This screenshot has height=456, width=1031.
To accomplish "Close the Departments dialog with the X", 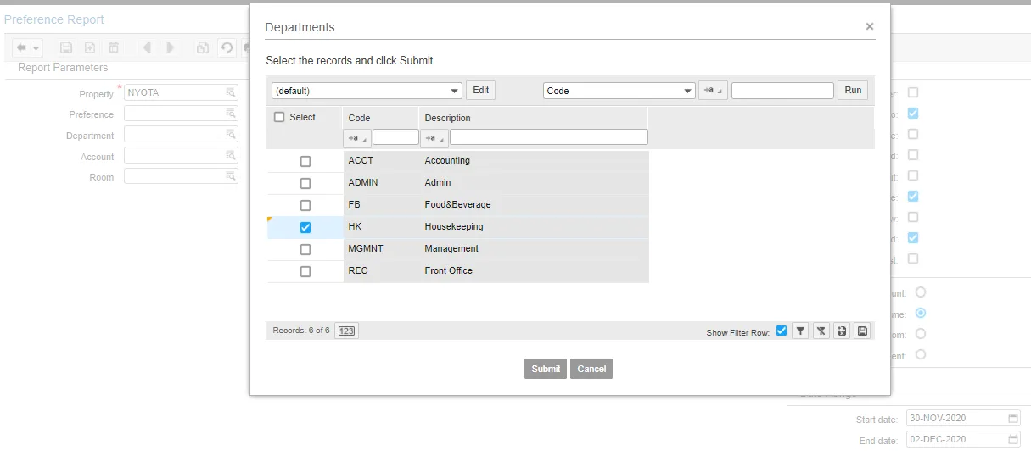I will [869, 27].
